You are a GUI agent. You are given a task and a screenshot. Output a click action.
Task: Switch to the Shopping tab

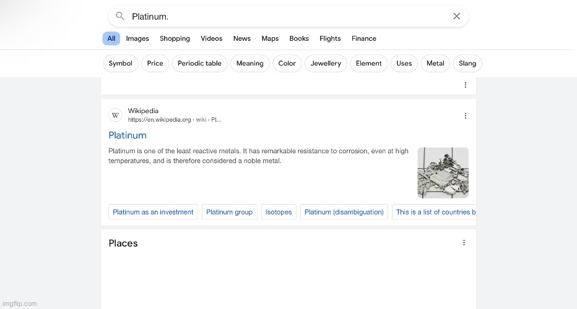click(x=175, y=38)
